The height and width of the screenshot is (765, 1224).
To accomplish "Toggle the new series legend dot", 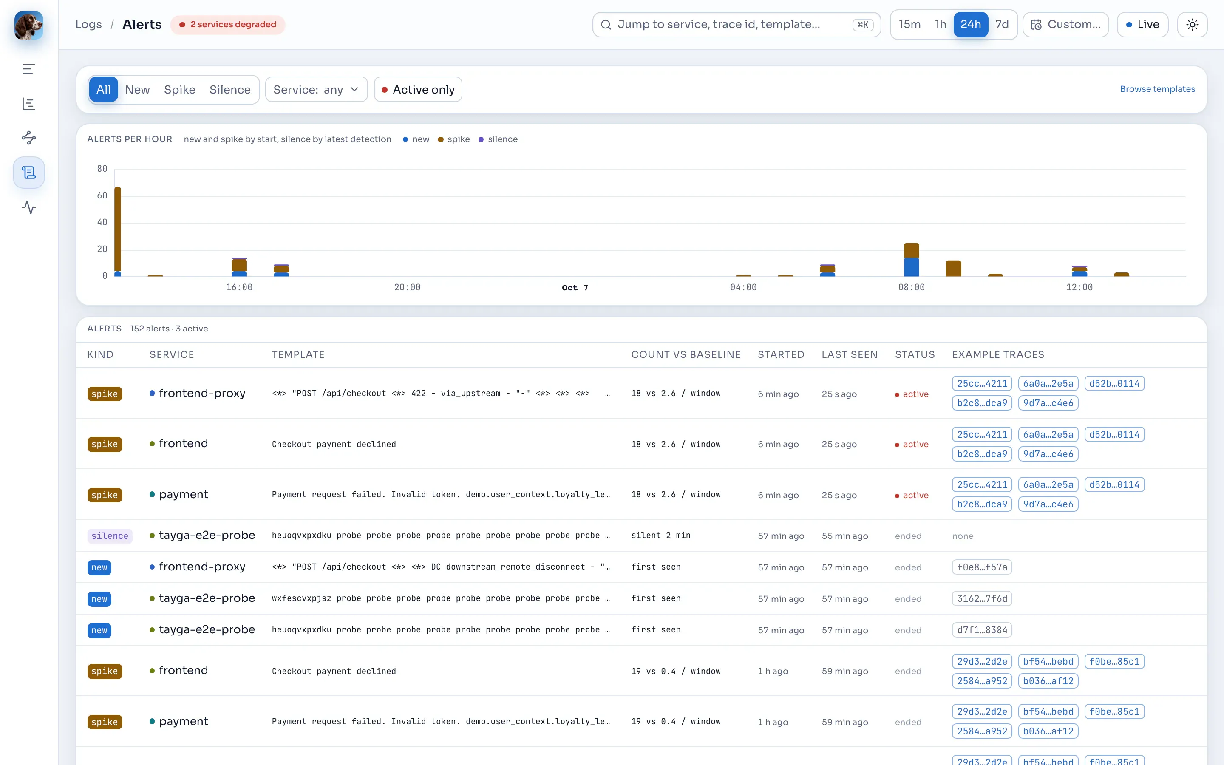I will (x=405, y=139).
